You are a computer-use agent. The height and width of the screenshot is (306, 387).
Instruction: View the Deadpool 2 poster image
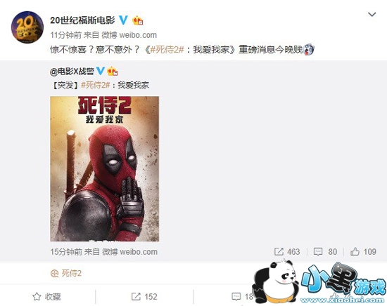(x=104, y=168)
